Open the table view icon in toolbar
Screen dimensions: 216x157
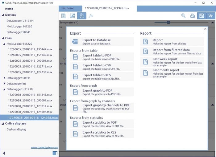[x=64, y=16]
